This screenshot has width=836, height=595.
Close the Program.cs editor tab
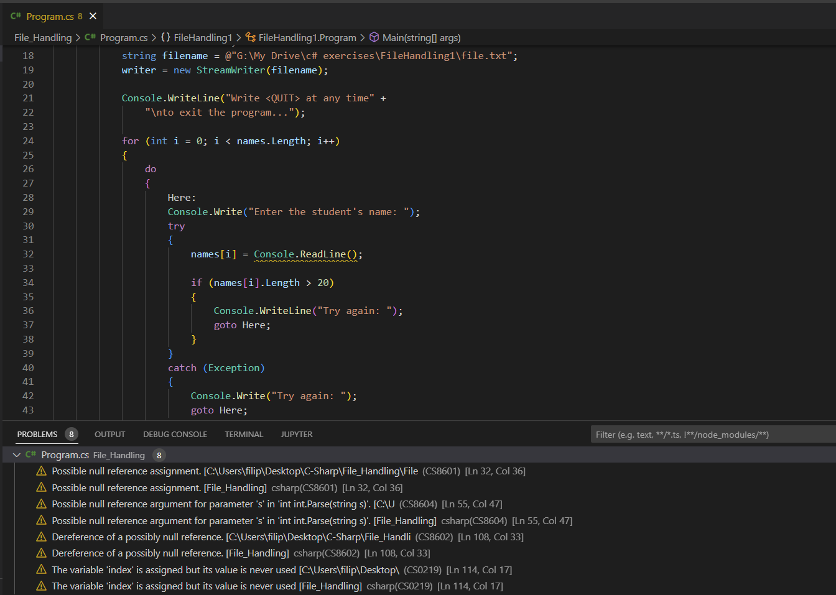[x=93, y=16]
